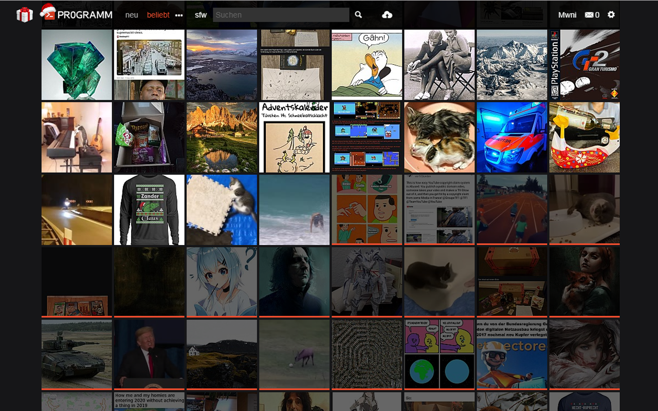Focus the Suchen search field
The width and height of the screenshot is (658, 411).
point(281,15)
